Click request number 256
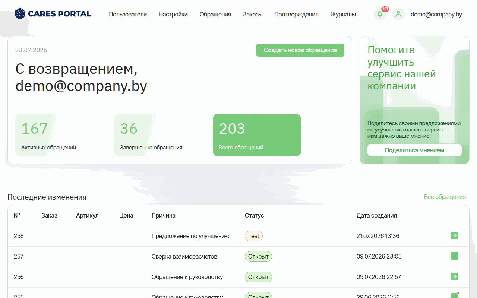Image resolution: width=477 pixels, height=298 pixels. [x=19, y=277]
